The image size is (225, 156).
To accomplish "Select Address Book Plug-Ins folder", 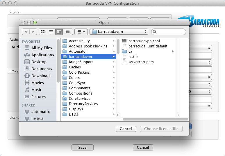I will point(88,46).
